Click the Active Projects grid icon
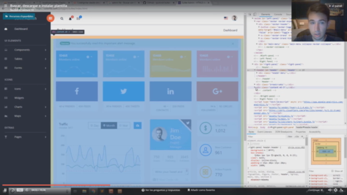Viewport: 347px width, 195px height. [205, 172]
